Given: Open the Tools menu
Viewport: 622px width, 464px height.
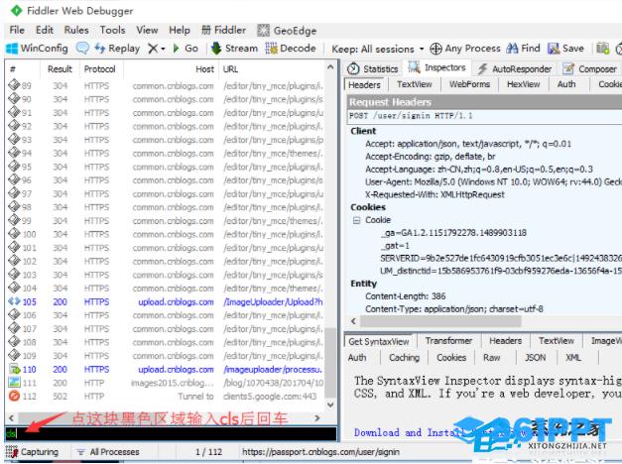Looking at the screenshot, I should pos(112,30).
